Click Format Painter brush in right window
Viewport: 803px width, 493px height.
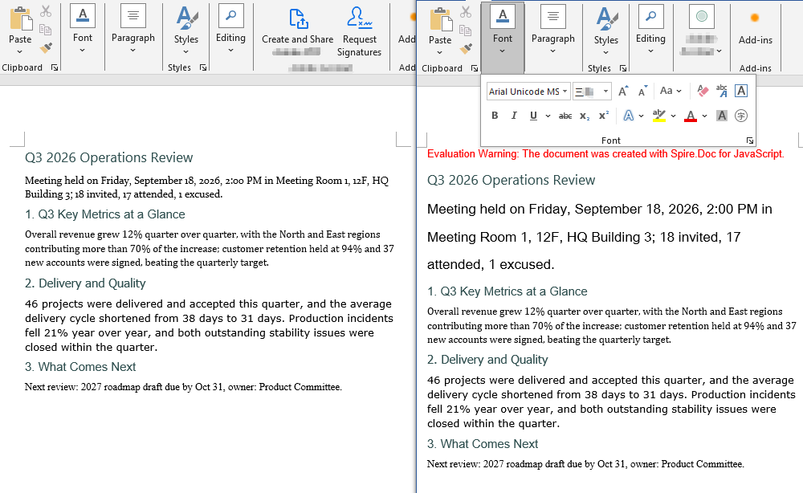tap(466, 49)
